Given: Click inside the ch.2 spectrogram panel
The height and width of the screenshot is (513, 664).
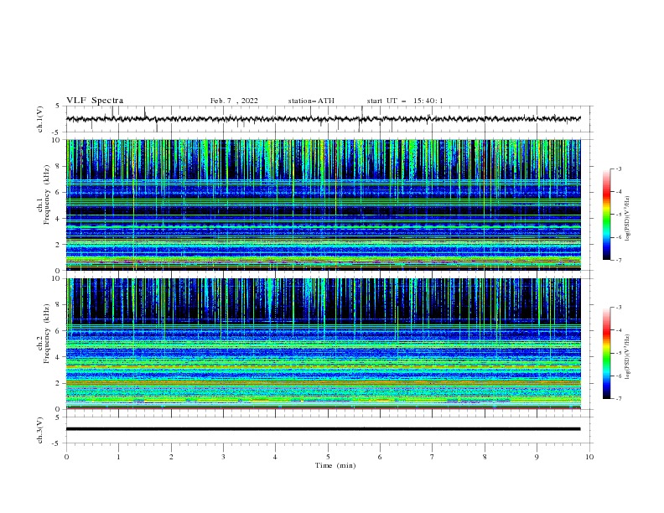Looking at the screenshot, I should point(323,344).
